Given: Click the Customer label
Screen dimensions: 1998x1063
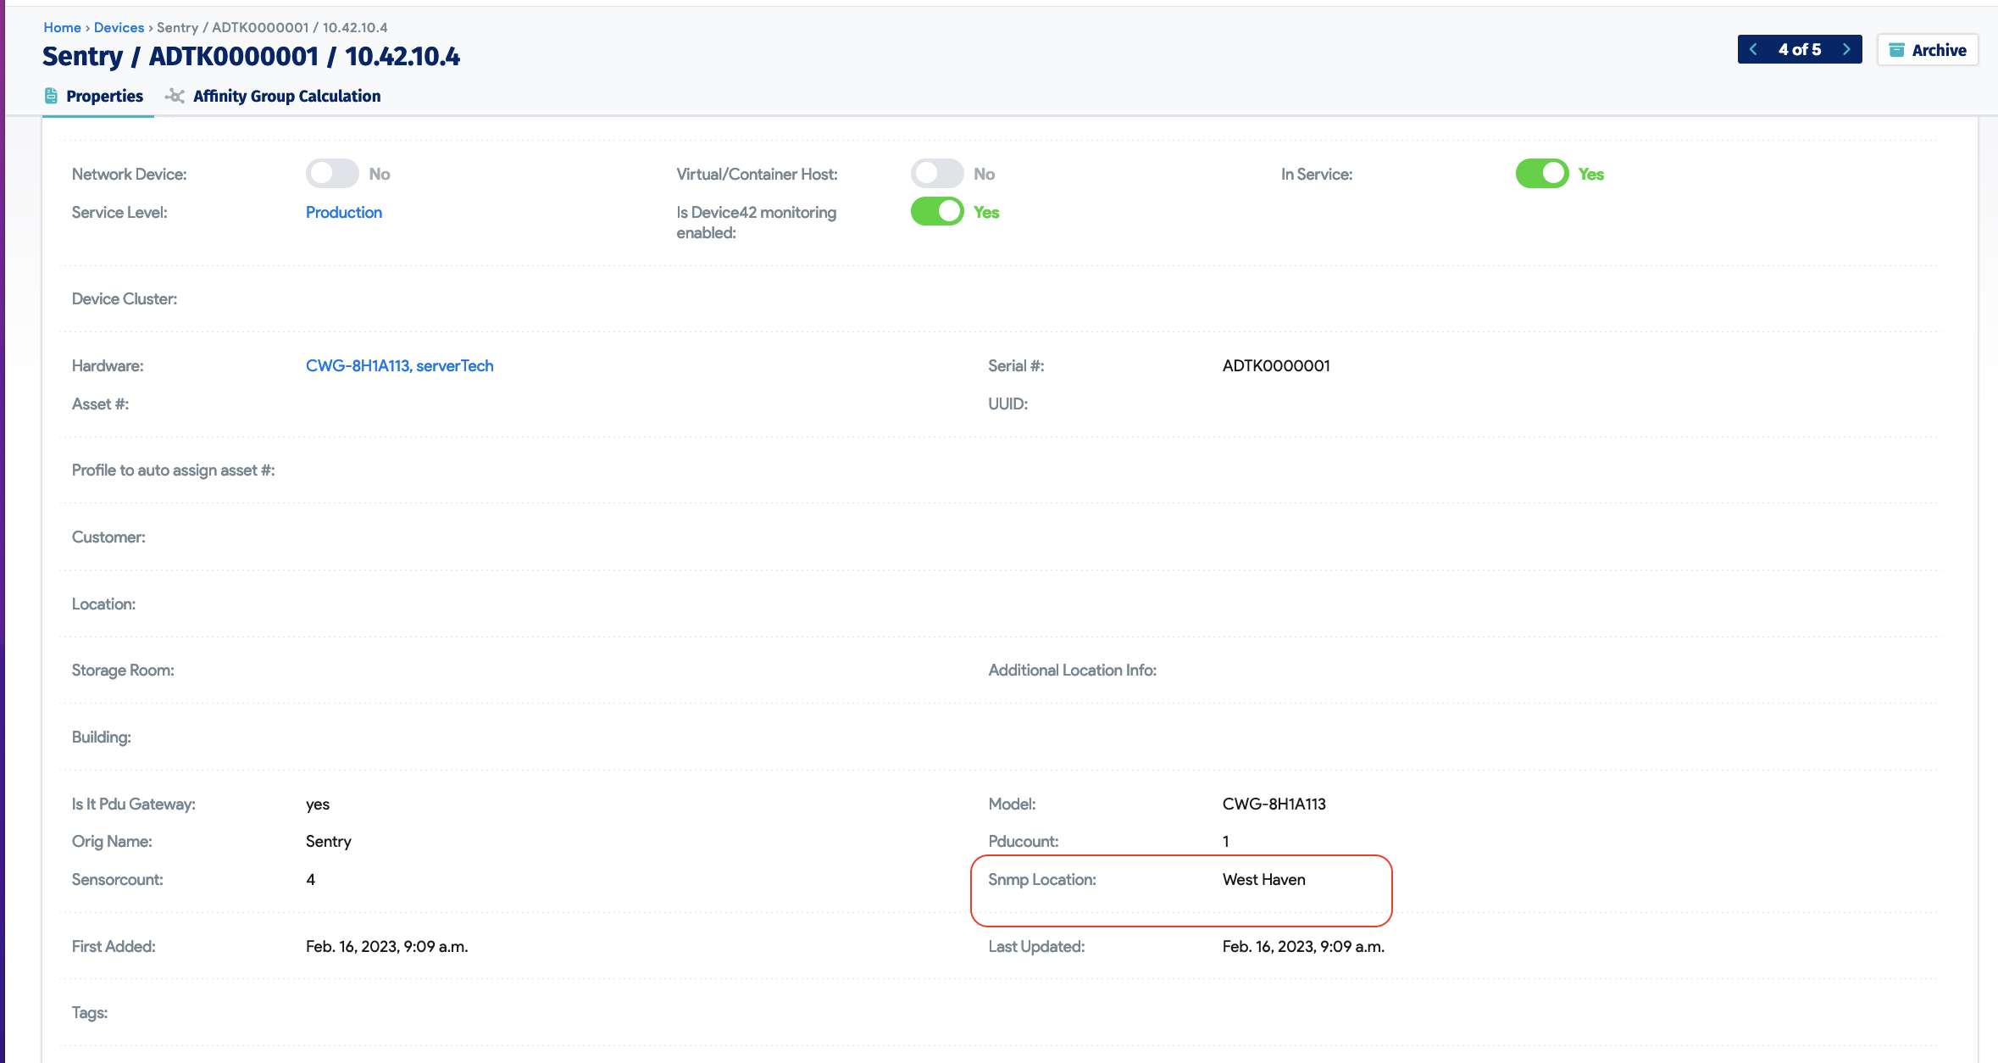Looking at the screenshot, I should click(108, 537).
